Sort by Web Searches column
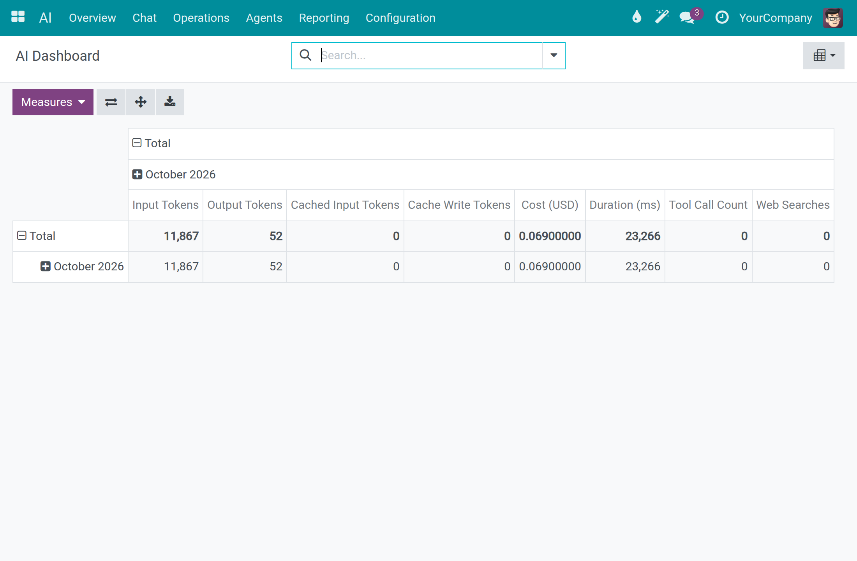 793,205
